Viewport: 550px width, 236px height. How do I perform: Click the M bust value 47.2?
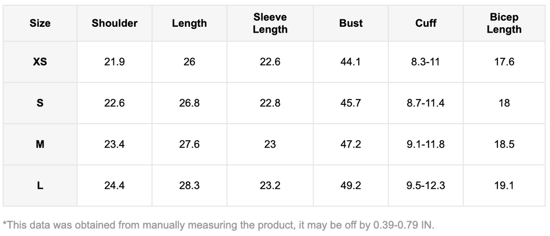pos(351,144)
